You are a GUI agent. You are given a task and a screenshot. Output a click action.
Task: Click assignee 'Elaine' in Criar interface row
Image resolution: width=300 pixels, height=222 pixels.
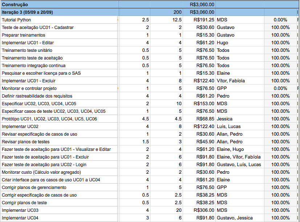(240, 180)
